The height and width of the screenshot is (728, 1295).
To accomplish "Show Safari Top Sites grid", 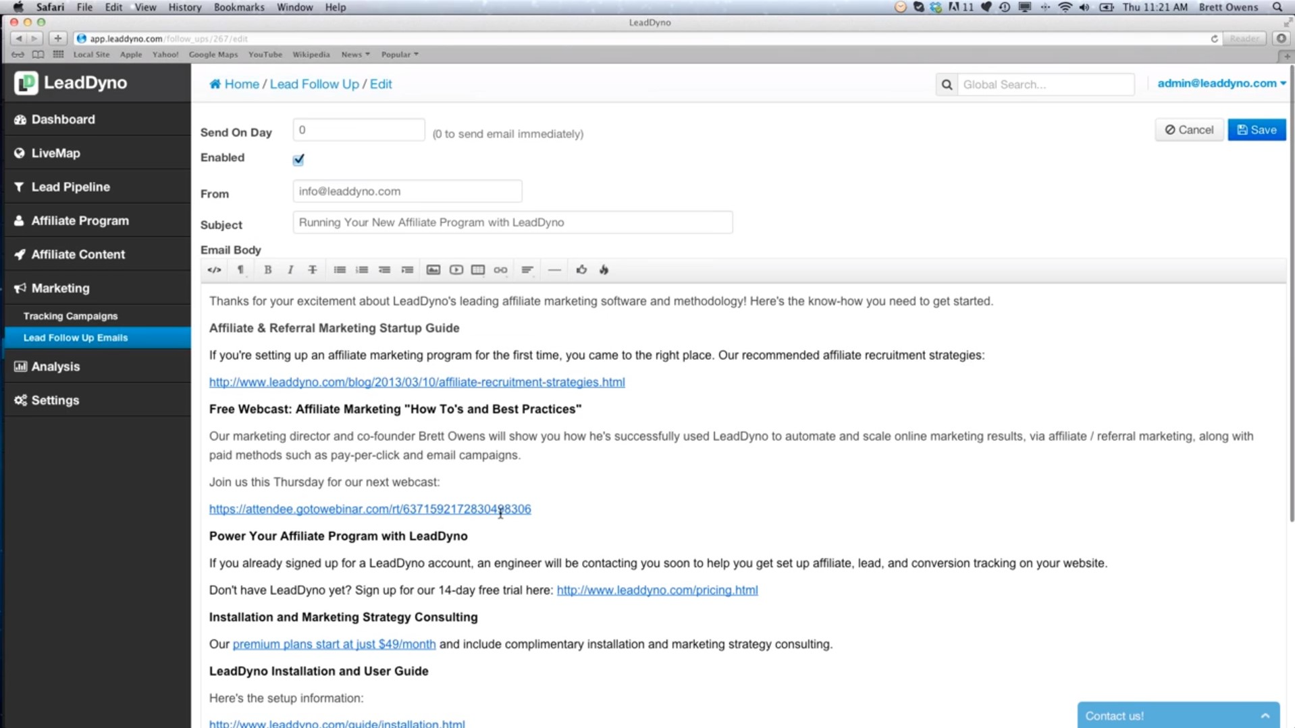I will pyautogui.click(x=58, y=55).
